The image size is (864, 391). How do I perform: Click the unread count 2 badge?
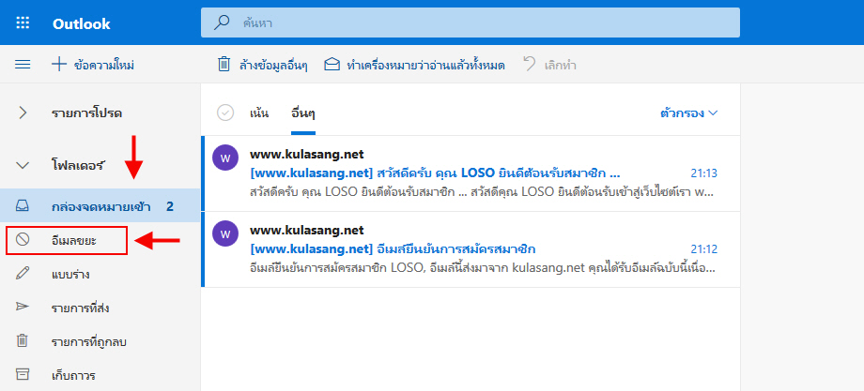pyautogui.click(x=170, y=207)
